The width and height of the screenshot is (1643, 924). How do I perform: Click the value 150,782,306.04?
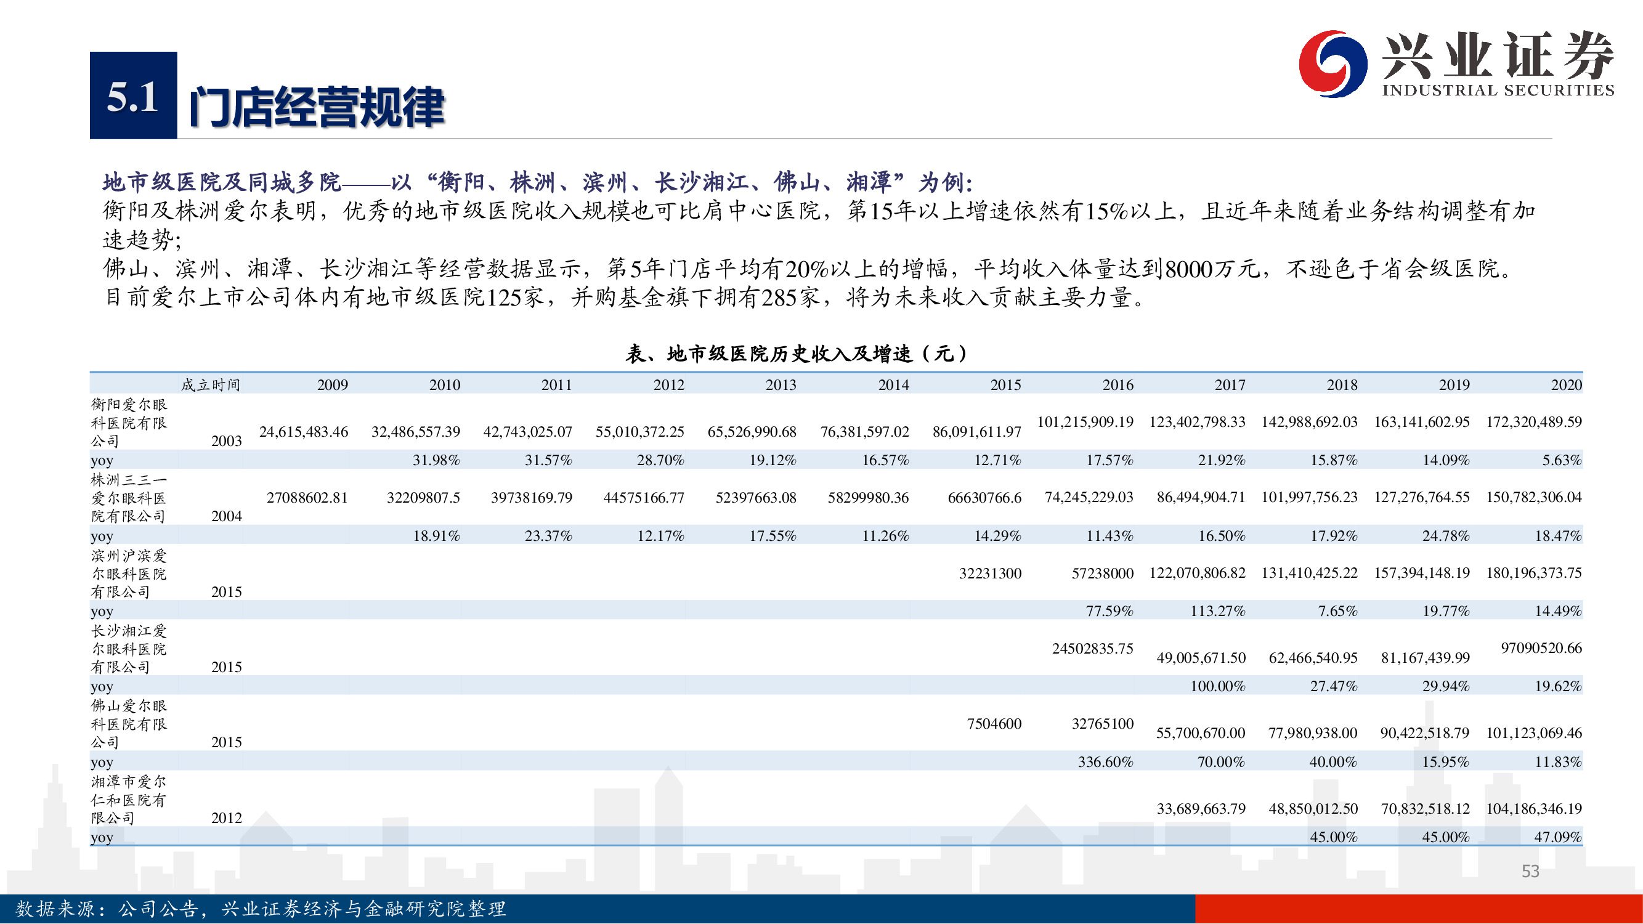tap(1534, 496)
